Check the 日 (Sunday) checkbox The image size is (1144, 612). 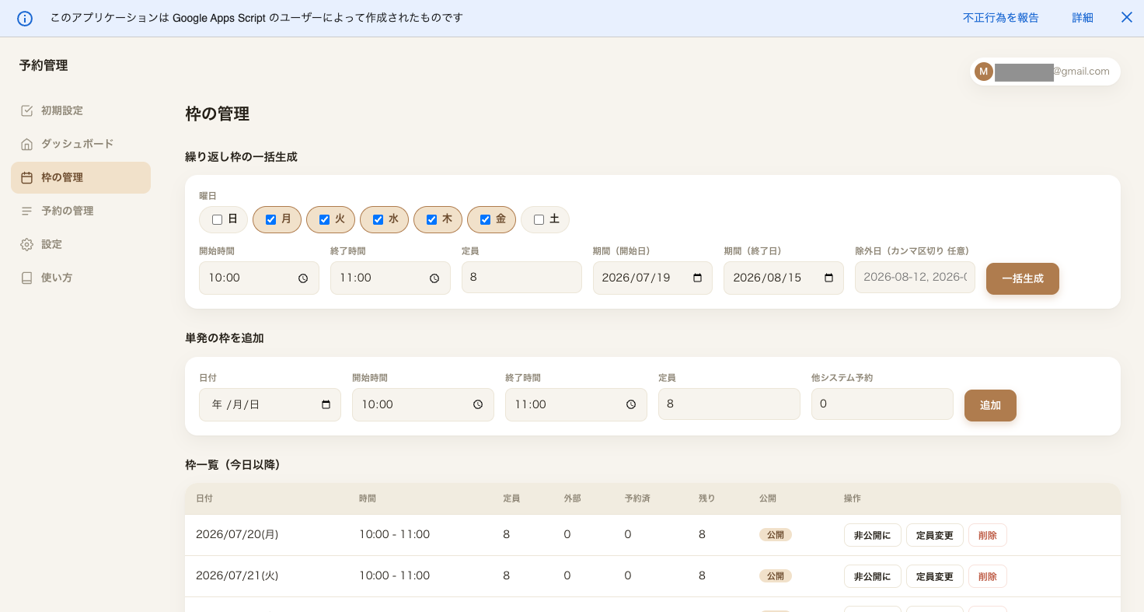[218, 219]
